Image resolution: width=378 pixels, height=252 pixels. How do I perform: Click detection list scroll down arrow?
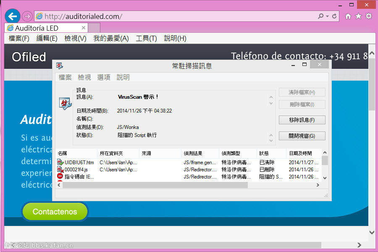(325, 178)
